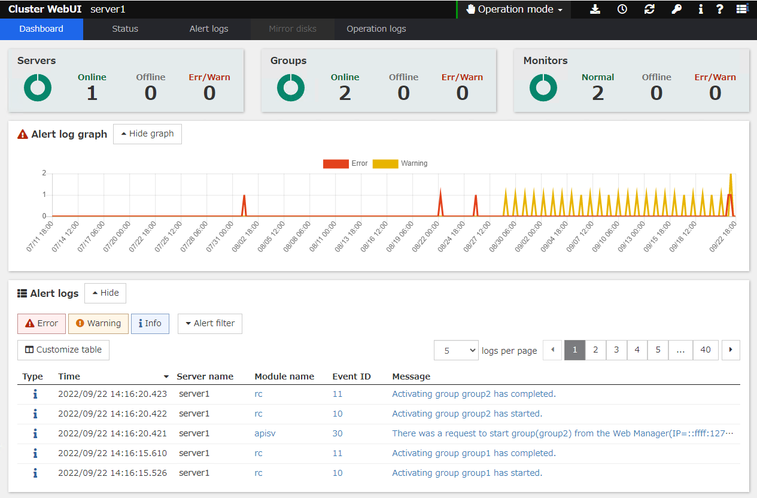Viewport: 757px width, 498px height.
Task: Expand the Alert filter dropdown
Action: pos(210,323)
